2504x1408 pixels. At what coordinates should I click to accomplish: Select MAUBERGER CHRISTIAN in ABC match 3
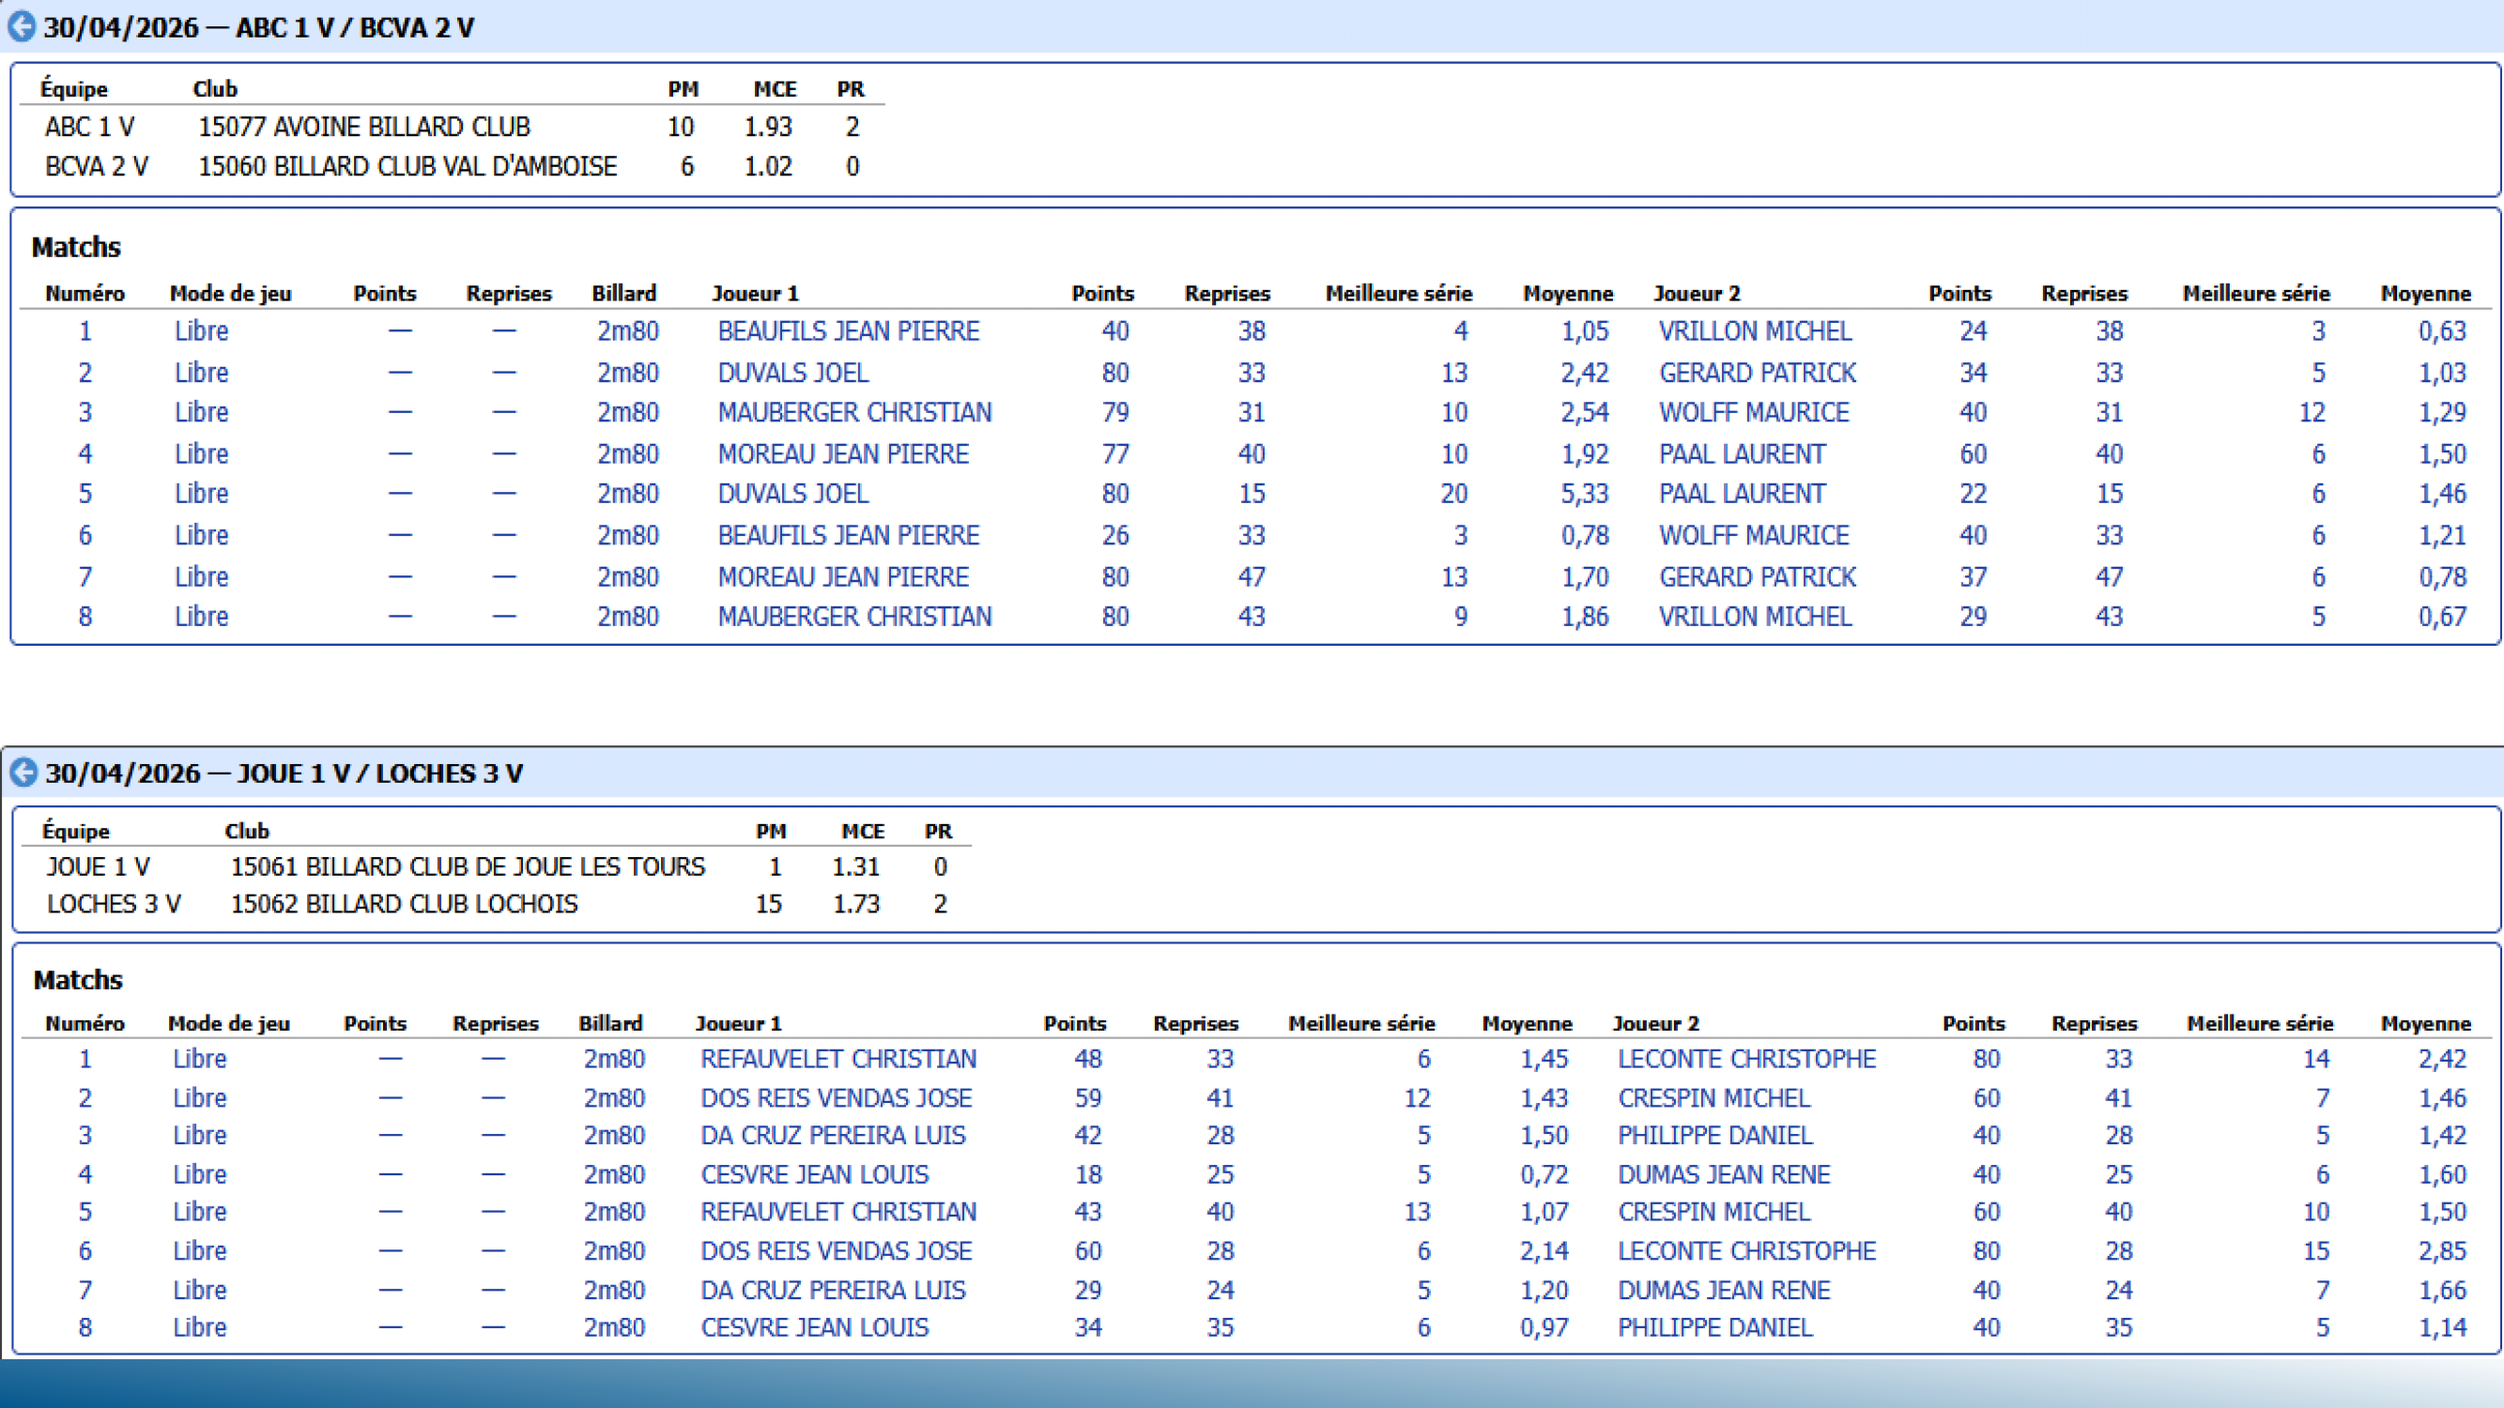coord(854,413)
